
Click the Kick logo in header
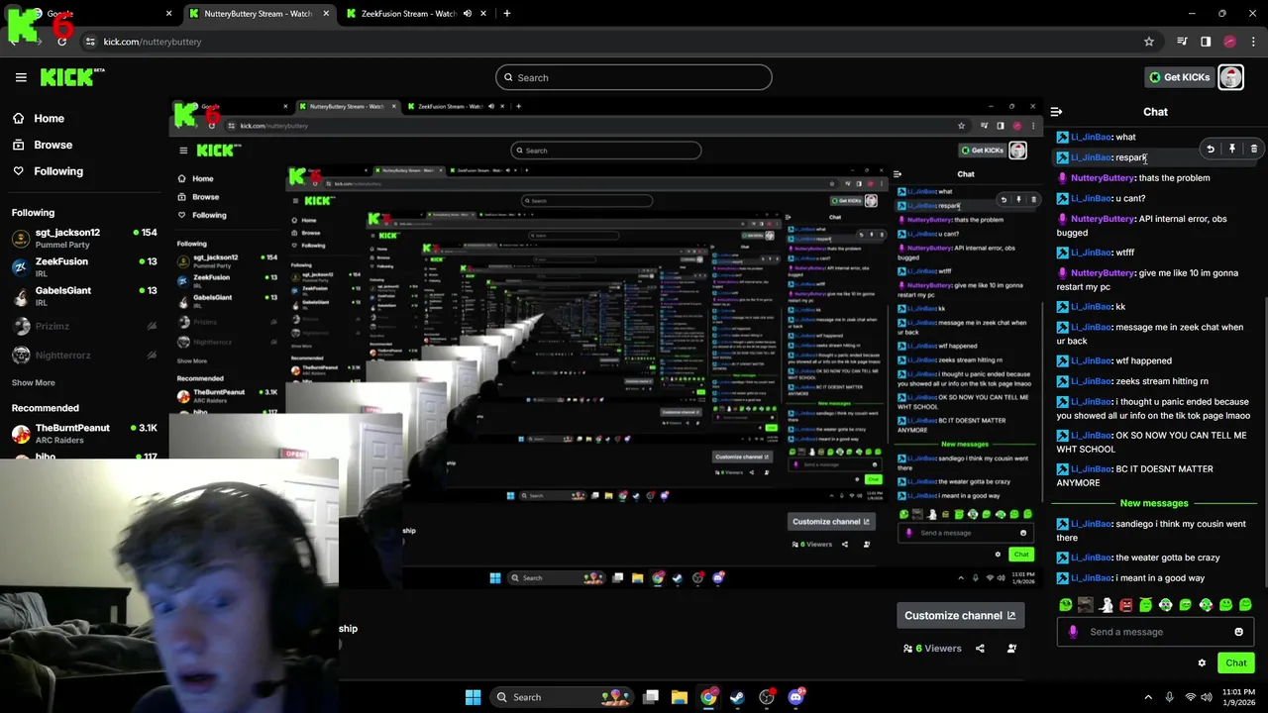pos(72,77)
